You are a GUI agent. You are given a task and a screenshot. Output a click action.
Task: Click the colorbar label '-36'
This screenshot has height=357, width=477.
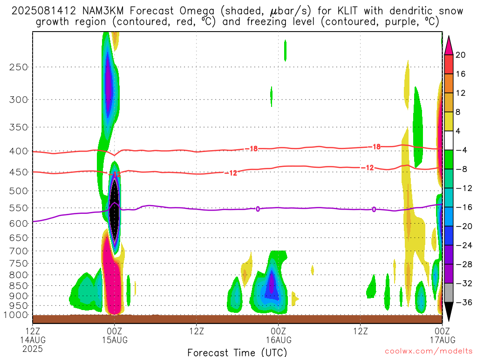pyautogui.click(x=464, y=302)
